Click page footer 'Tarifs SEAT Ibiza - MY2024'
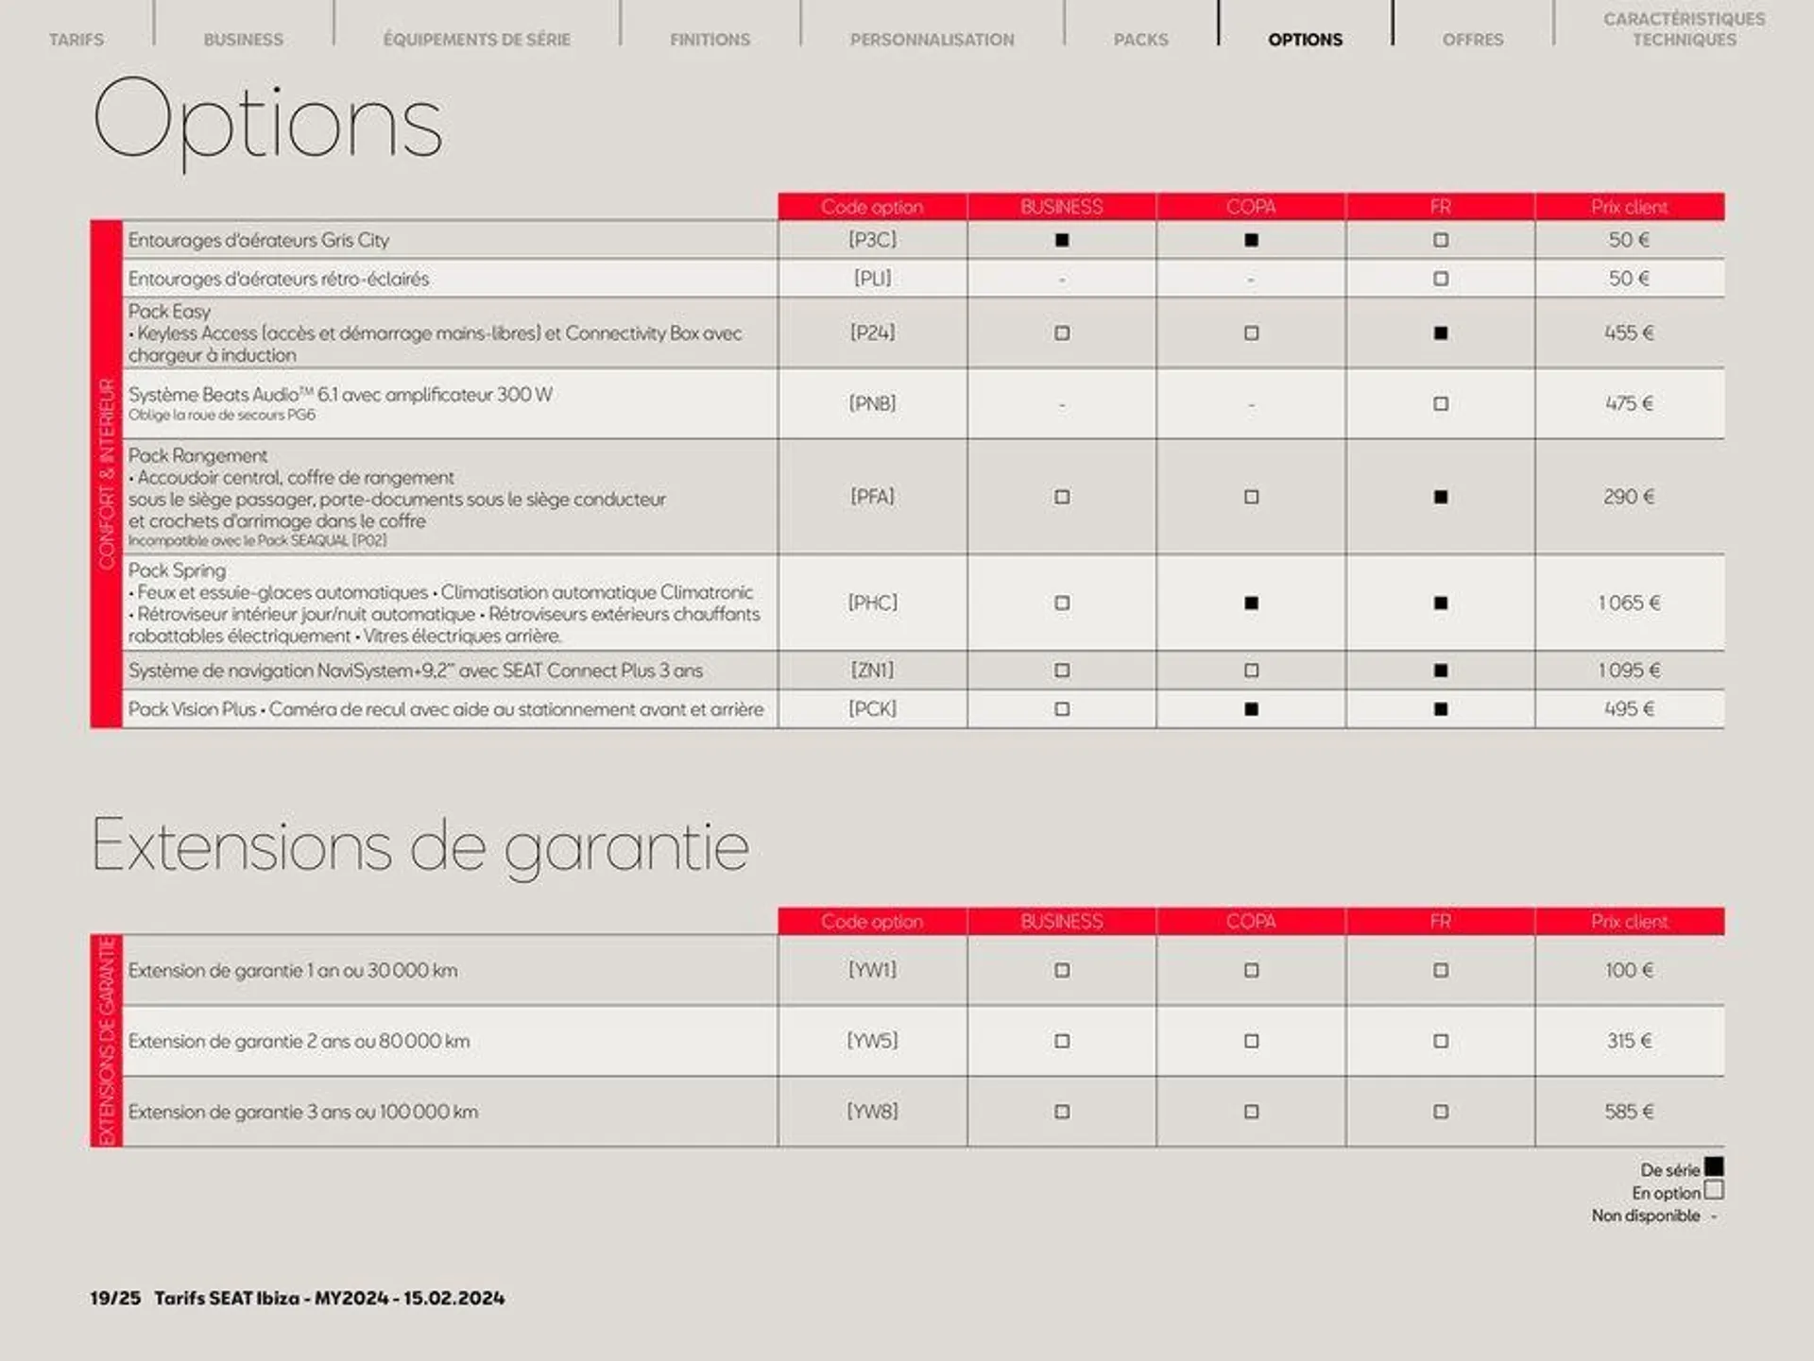This screenshot has width=1814, height=1361. click(272, 1299)
